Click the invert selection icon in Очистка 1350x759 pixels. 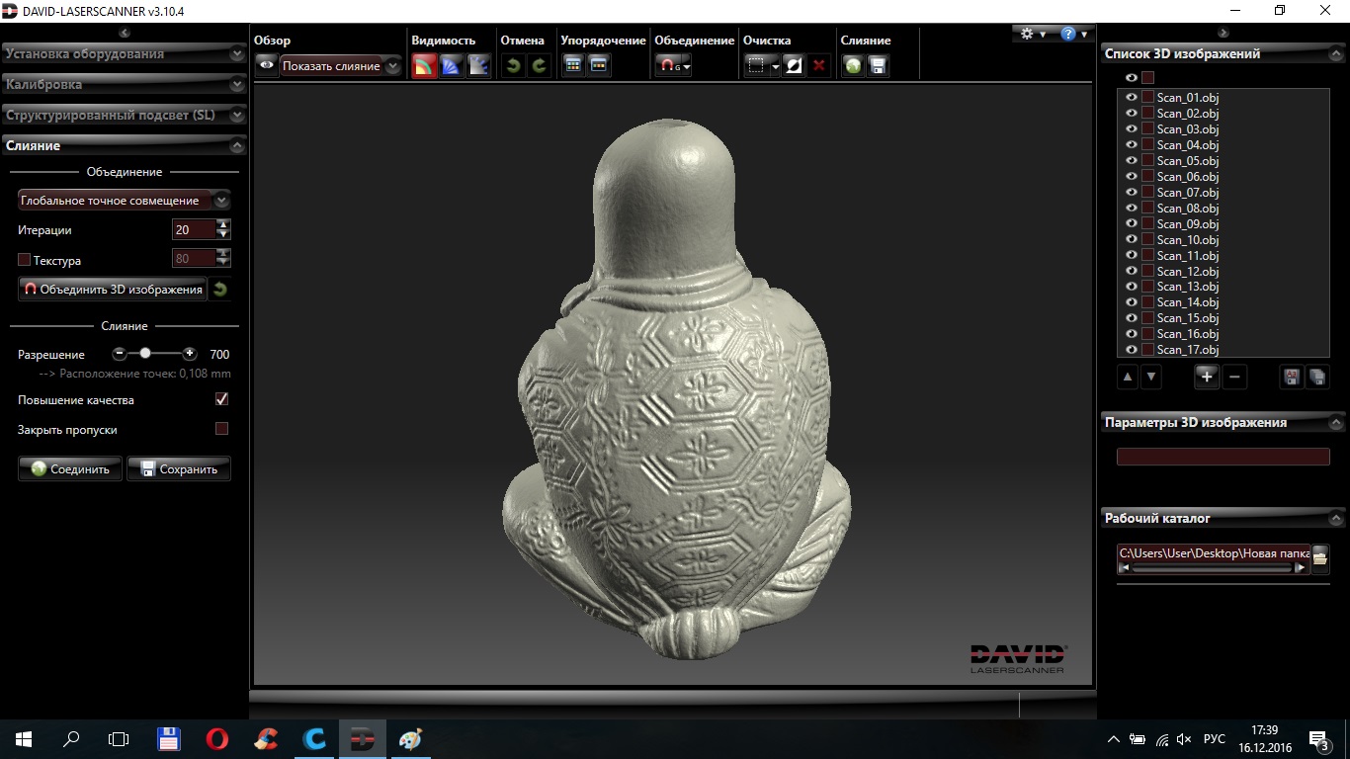point(793,66)
